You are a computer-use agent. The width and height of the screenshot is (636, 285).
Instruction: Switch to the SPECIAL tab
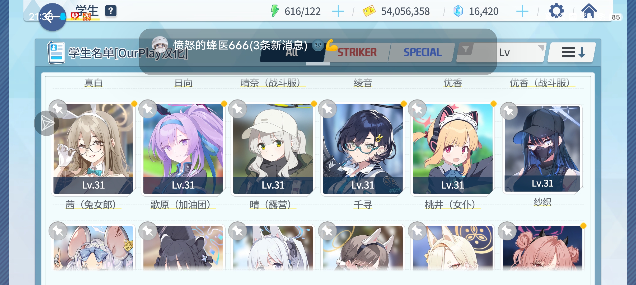coord(422,52)
